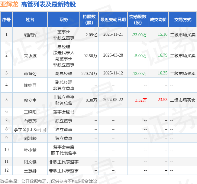Select the -23.00万 change value
Image resolution: width=197 pixels, height=184 pixels.
[139, 34]
